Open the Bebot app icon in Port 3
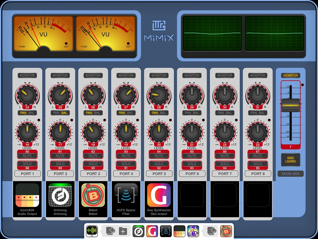This screenshot has width=318, height=239. click(93, 195)
